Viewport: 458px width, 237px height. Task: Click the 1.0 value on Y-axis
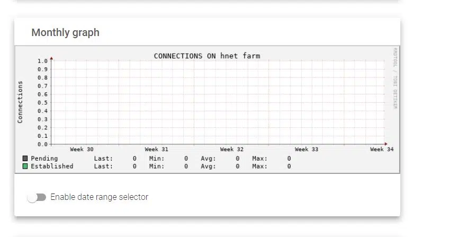click(x=42, y=61)
